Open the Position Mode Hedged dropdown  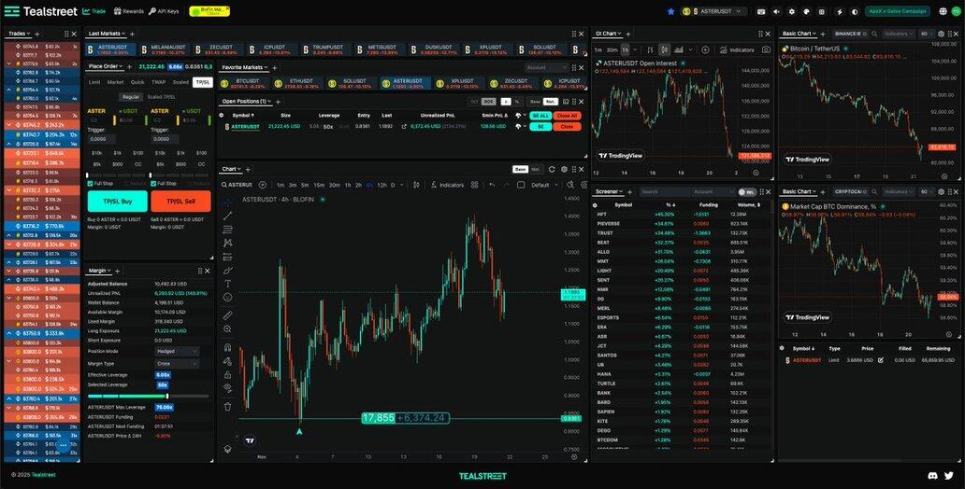tap(177, 351)
